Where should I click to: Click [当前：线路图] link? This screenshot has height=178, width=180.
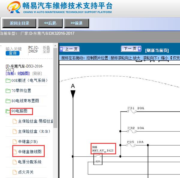[x=18, y=73]
